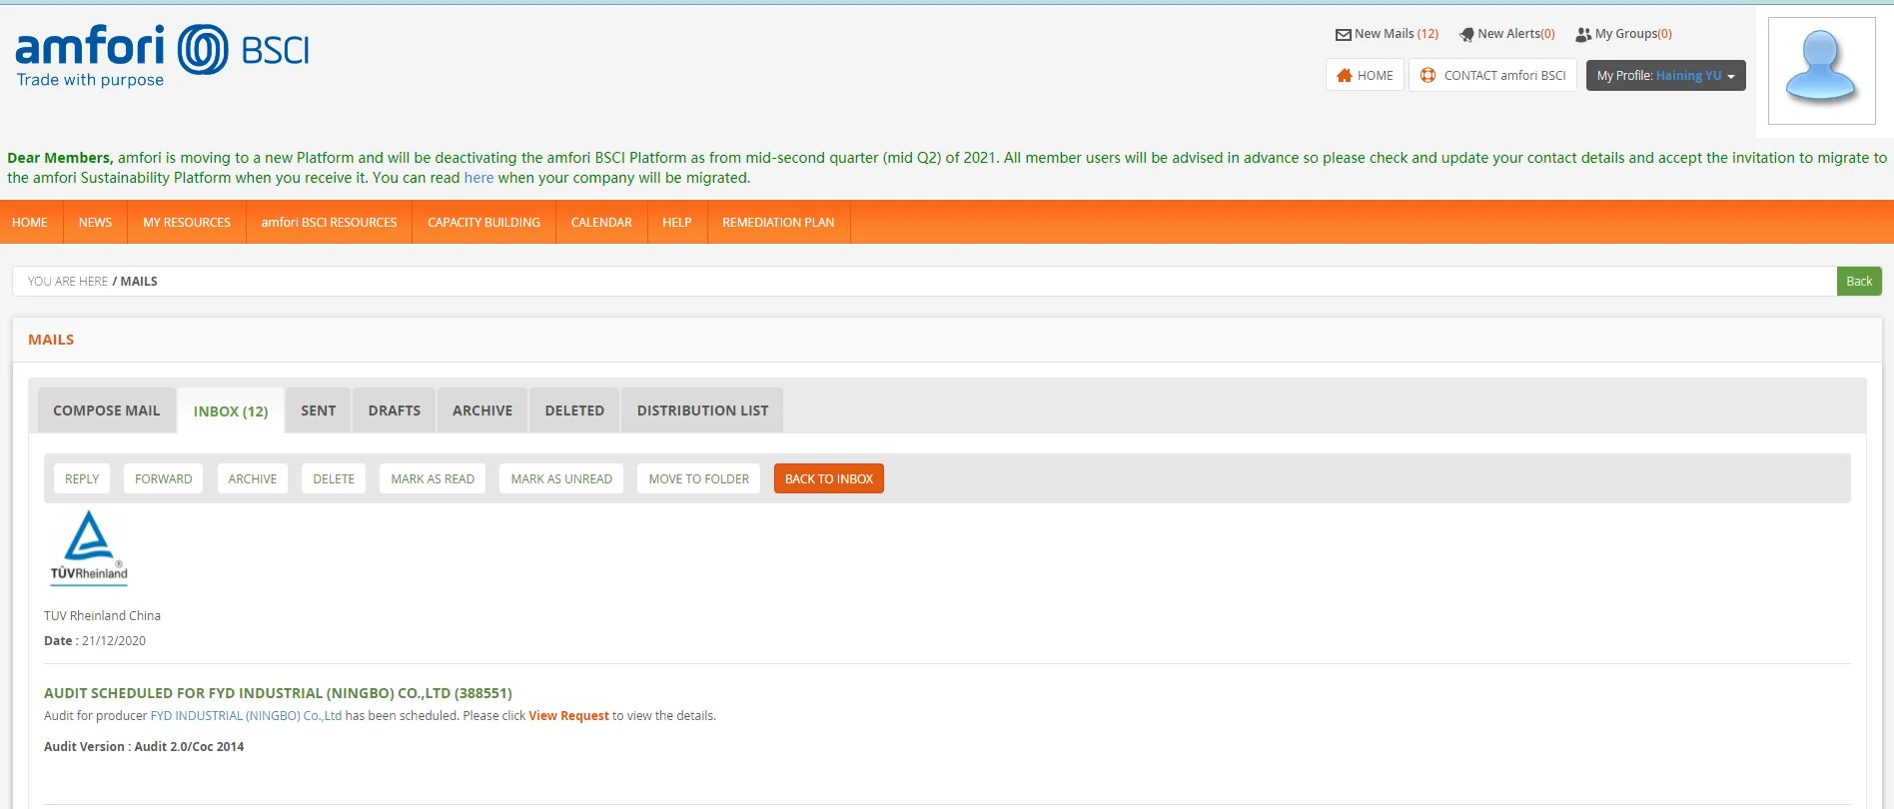Image resolution: width=1894 pixels, height=809 pixels.
Task: Open the ARCHIVE tab
Action: [482, 410]
